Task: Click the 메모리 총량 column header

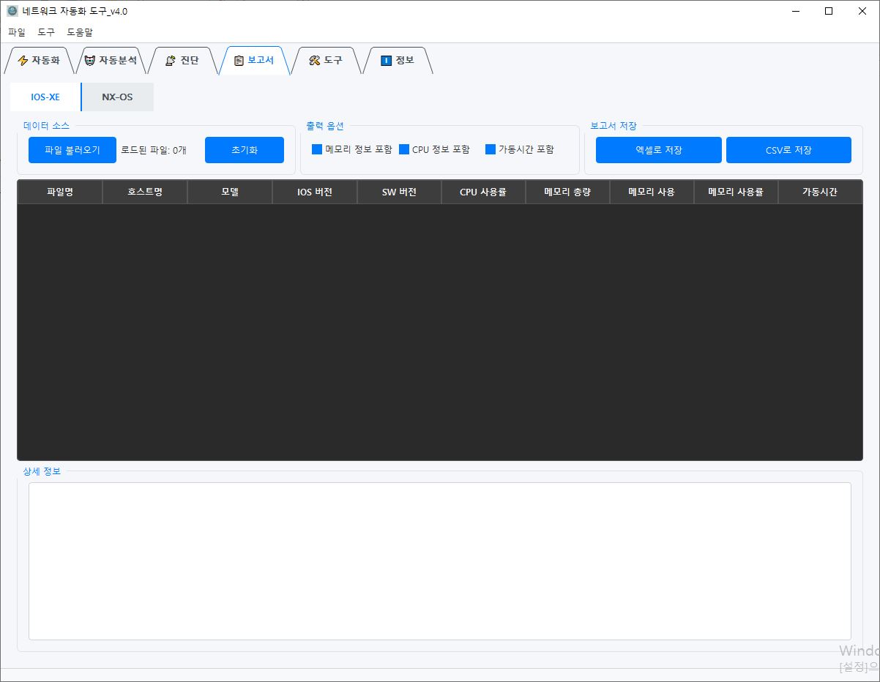Action: 567,192
